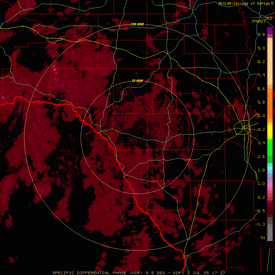Click the 2.6 legend value
The height and width of the screenshot is (275, 275).
coord(261,157)
